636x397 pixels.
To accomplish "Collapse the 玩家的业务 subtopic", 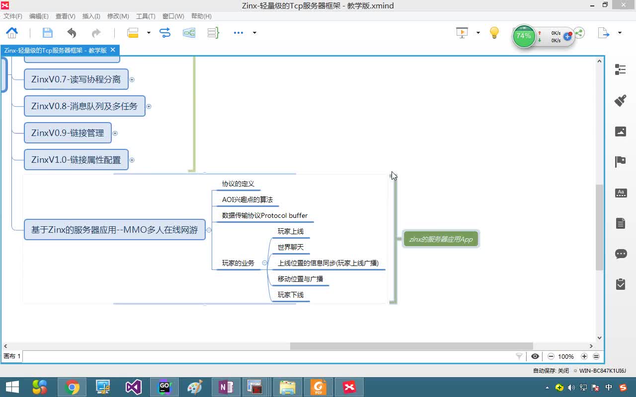I will click(264, 263).
